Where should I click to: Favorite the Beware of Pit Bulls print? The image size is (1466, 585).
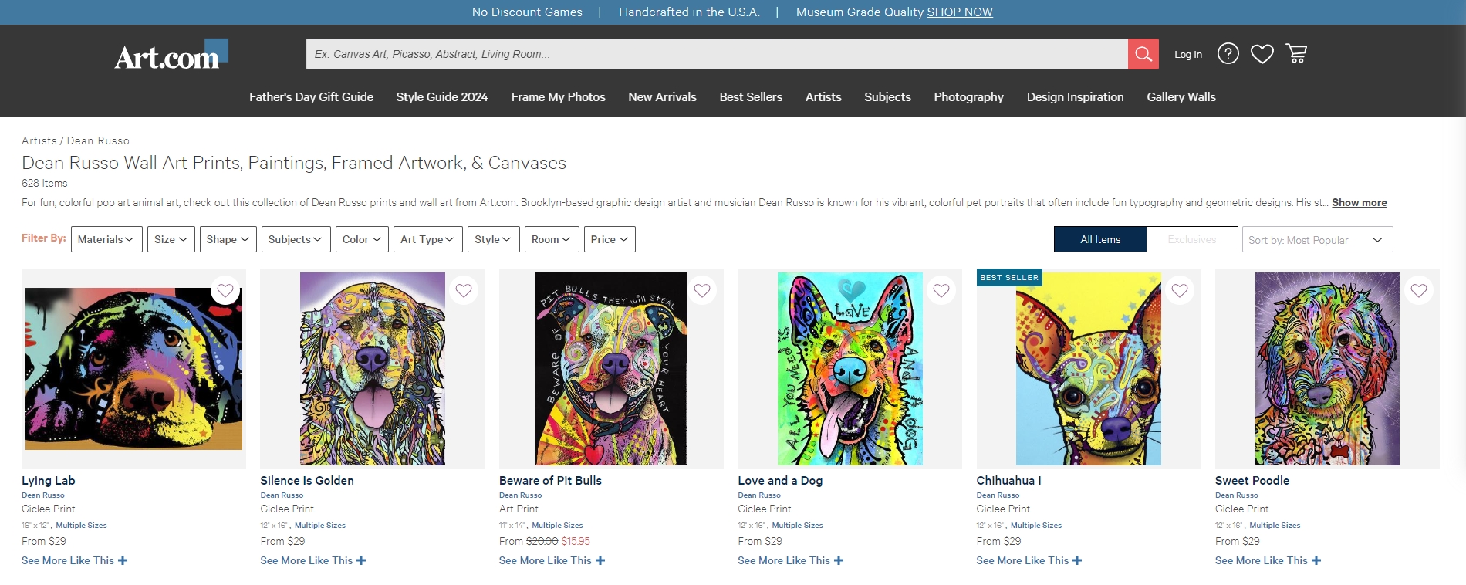[x=702, y=290]
